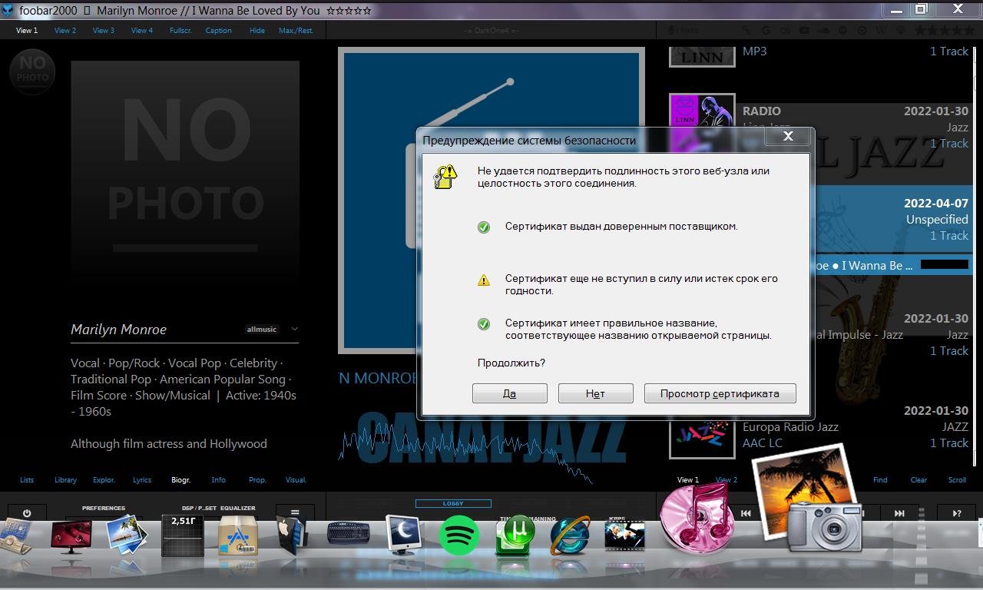Click the Europa Radio Jazz entry text
This screenshot has width=983, height=590.
(x=790, y=427)
